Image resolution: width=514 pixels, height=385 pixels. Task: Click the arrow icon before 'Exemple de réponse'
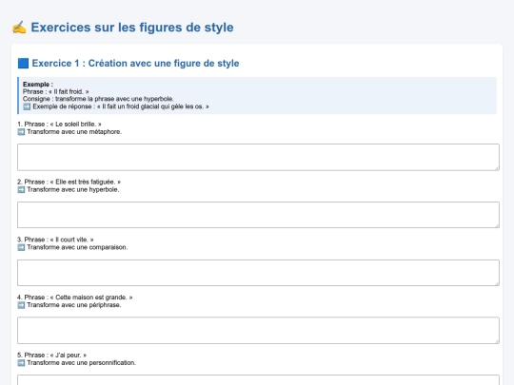27,106
